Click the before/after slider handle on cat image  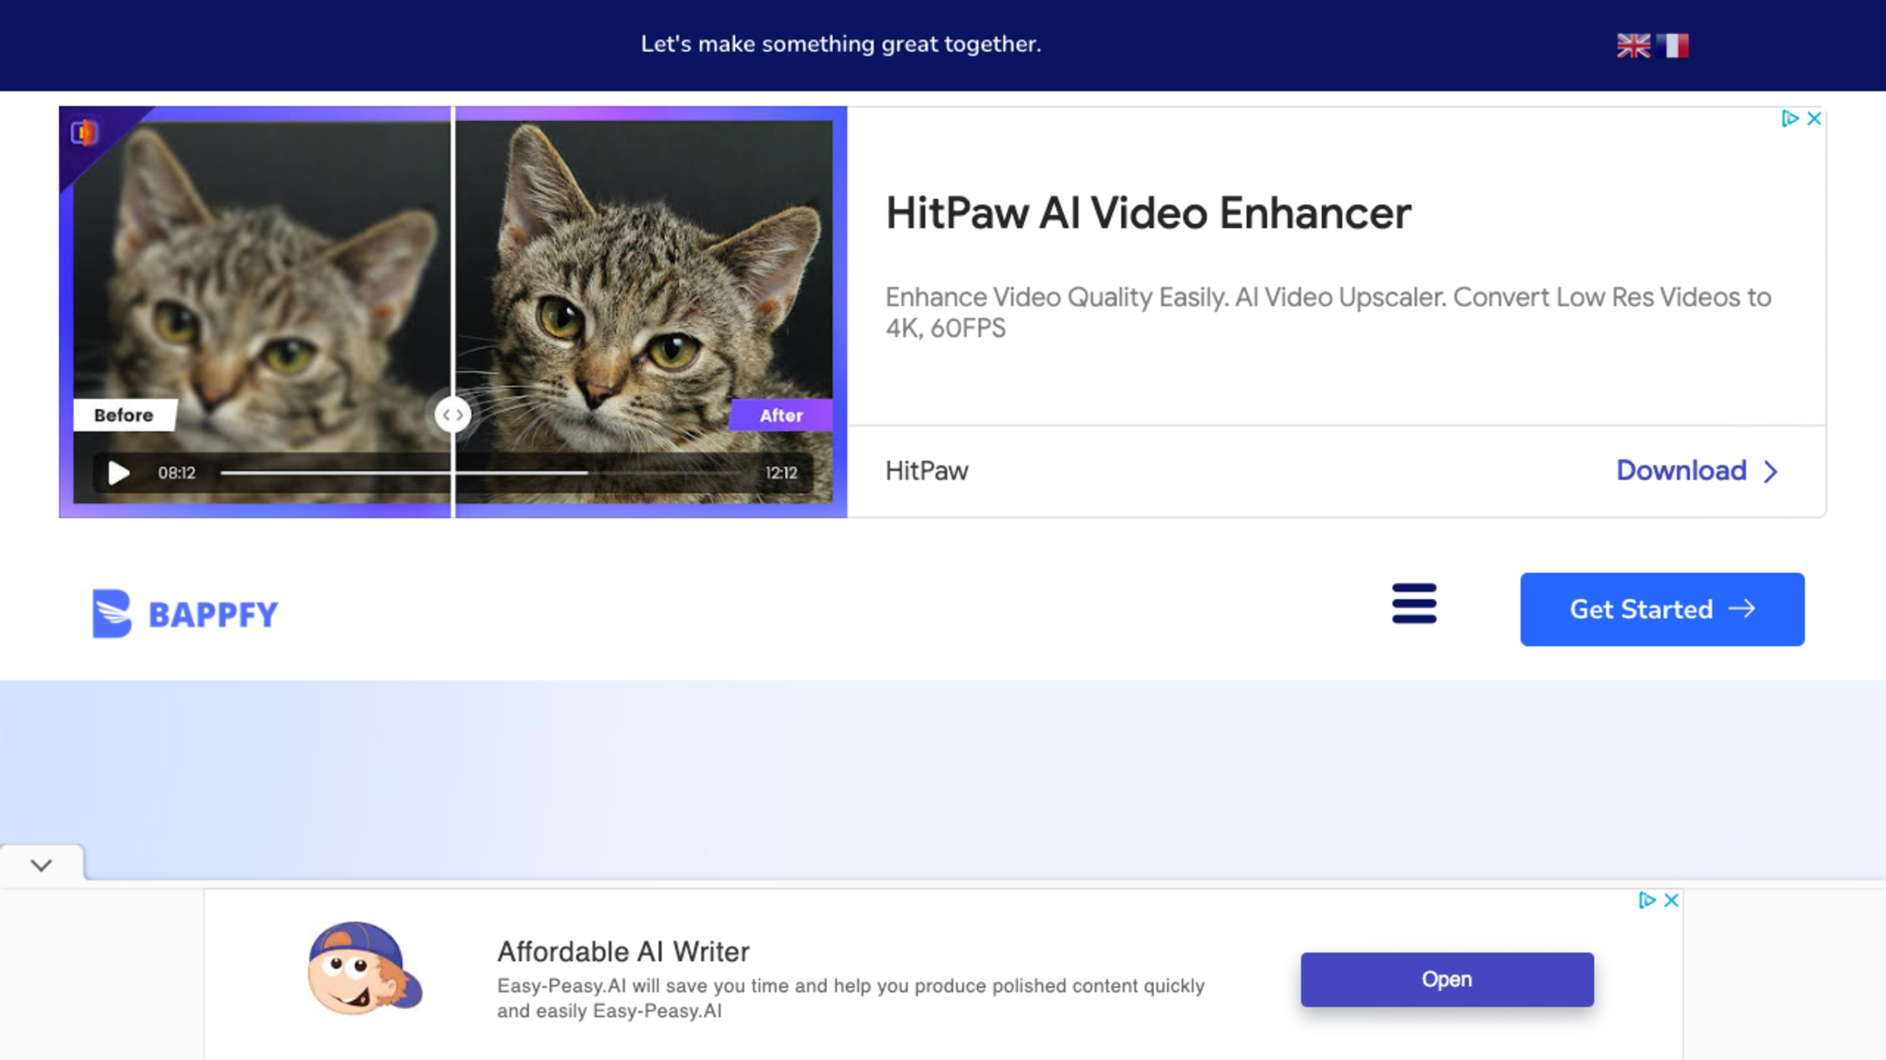452,415
